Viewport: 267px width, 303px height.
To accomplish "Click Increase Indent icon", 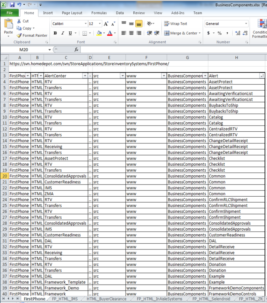I will tap(157, 33).
